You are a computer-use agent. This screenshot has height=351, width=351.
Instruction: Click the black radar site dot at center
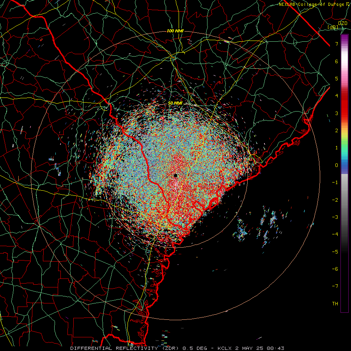[175, 175]
